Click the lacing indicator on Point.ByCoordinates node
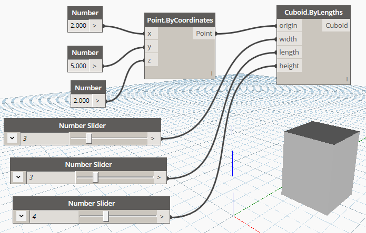Screen dimensions: 366x233 (212, 73)
